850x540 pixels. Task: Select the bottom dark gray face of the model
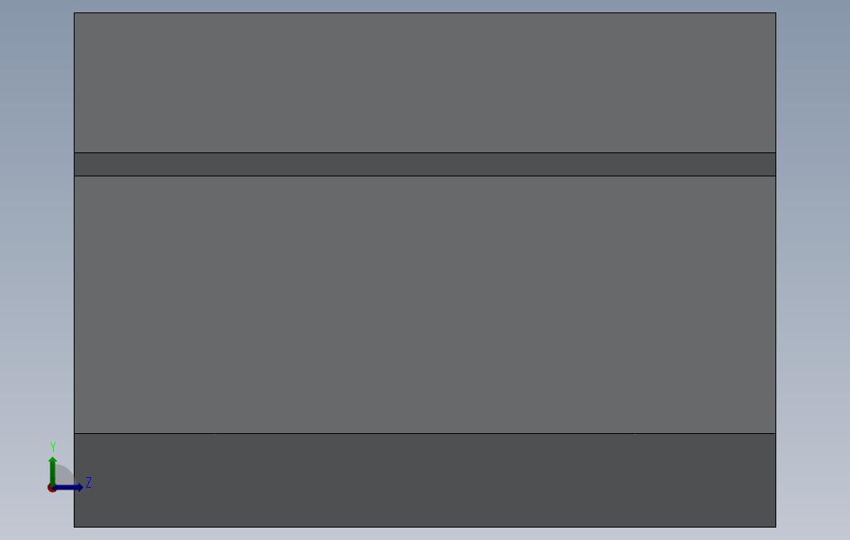tap(425, 480)
